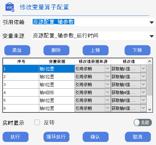156x145 pixels.
Task: Expand the 获取轴4信... value dropdown
Action: point(143,92)
